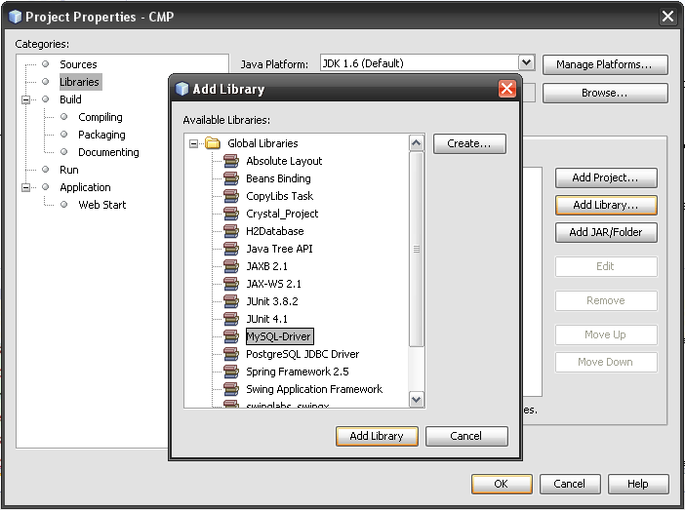Click the MySQL-Driver library icon
Image resolution: width=685 pixels, height=510 pixels.
coord(231,336)
